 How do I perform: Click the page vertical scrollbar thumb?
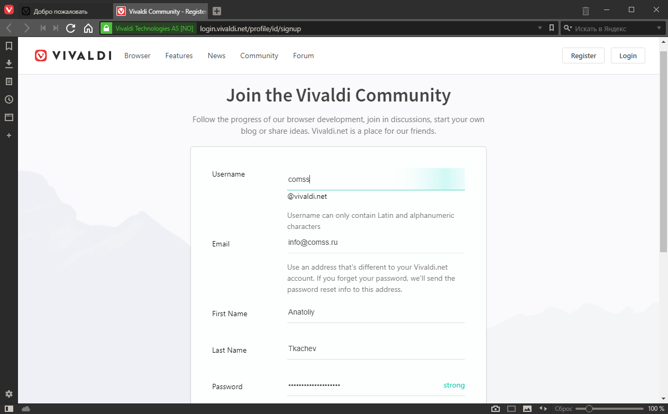(664, 151)
